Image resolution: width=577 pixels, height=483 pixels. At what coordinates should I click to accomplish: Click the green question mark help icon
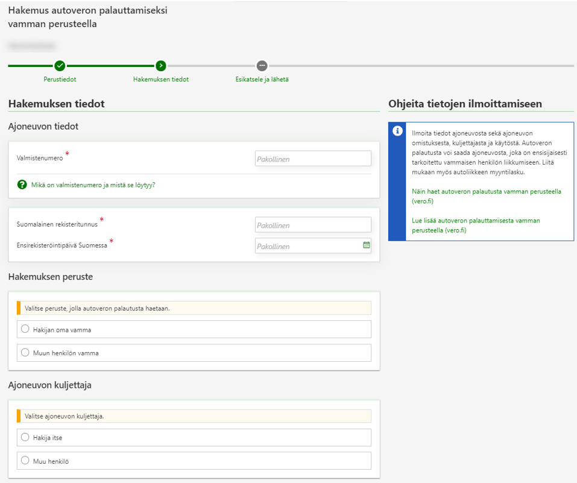tap(22, 185)
